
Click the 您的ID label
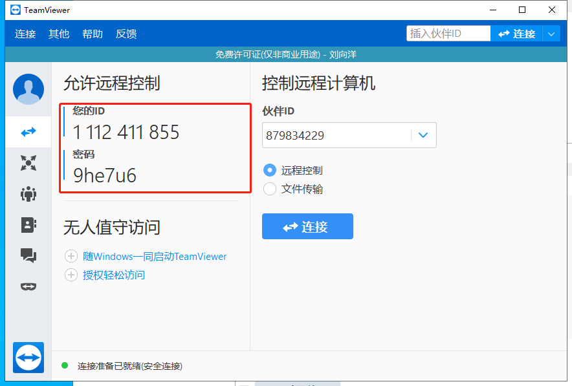coord(89,111)
